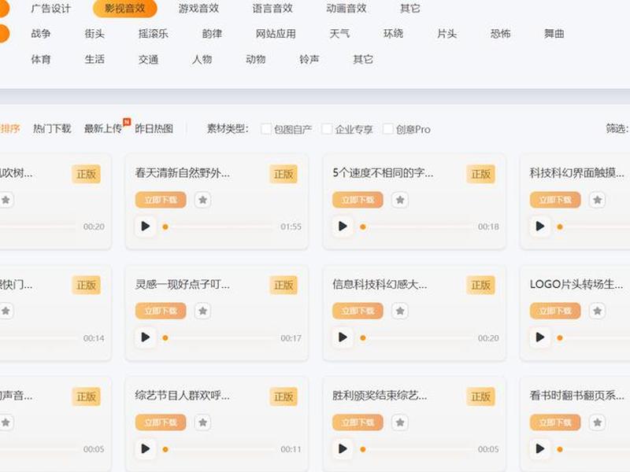Filter by the 体育 tag
This screenshot has height=472, width=630.
click(41, 60)
